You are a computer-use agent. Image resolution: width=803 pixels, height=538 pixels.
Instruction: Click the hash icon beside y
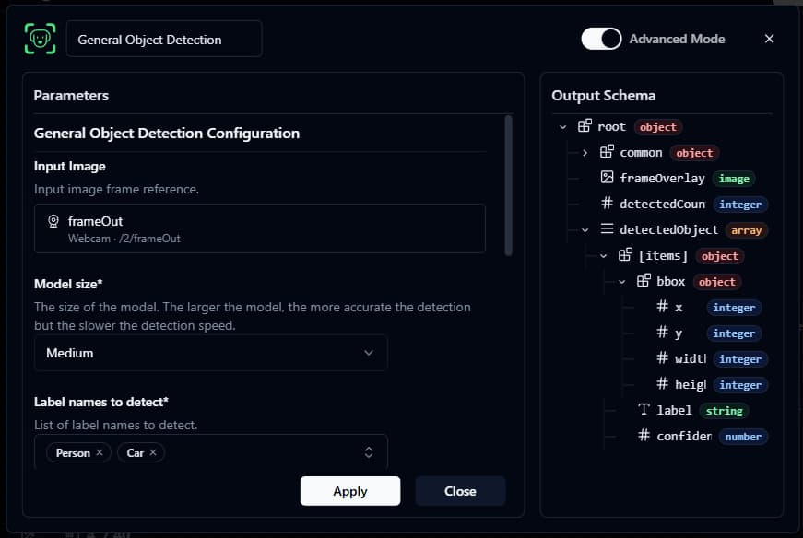click(x=662, y=333)
